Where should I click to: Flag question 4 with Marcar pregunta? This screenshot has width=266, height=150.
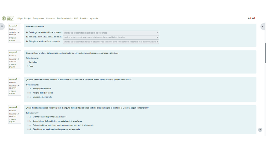tap(12, 39)
